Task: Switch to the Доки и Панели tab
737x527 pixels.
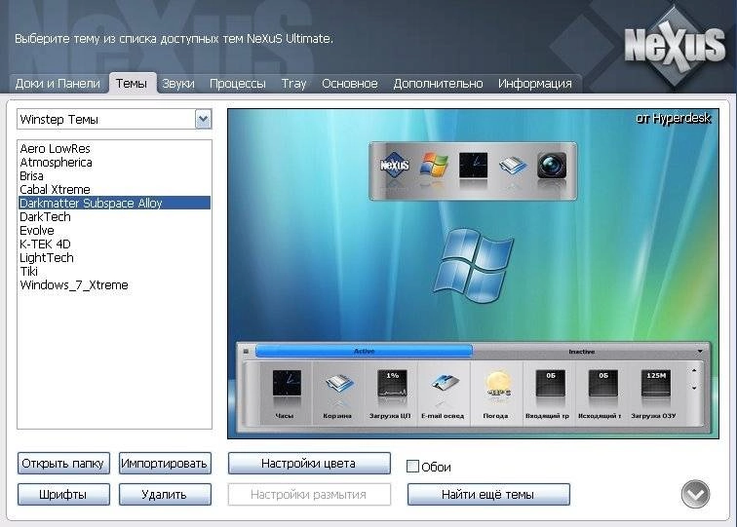Action: 58,84
